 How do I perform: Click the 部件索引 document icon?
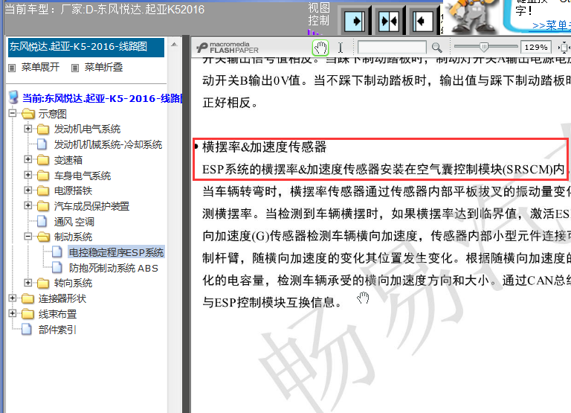[x=27, y=329]
